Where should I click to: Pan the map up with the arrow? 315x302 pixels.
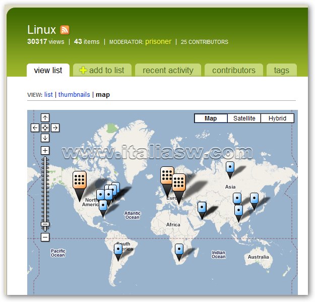point(45,118)
